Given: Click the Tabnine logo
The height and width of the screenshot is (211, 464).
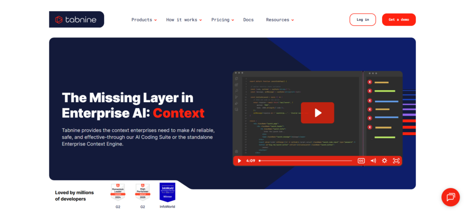Looking at the screenshot, I should (76, 19).
